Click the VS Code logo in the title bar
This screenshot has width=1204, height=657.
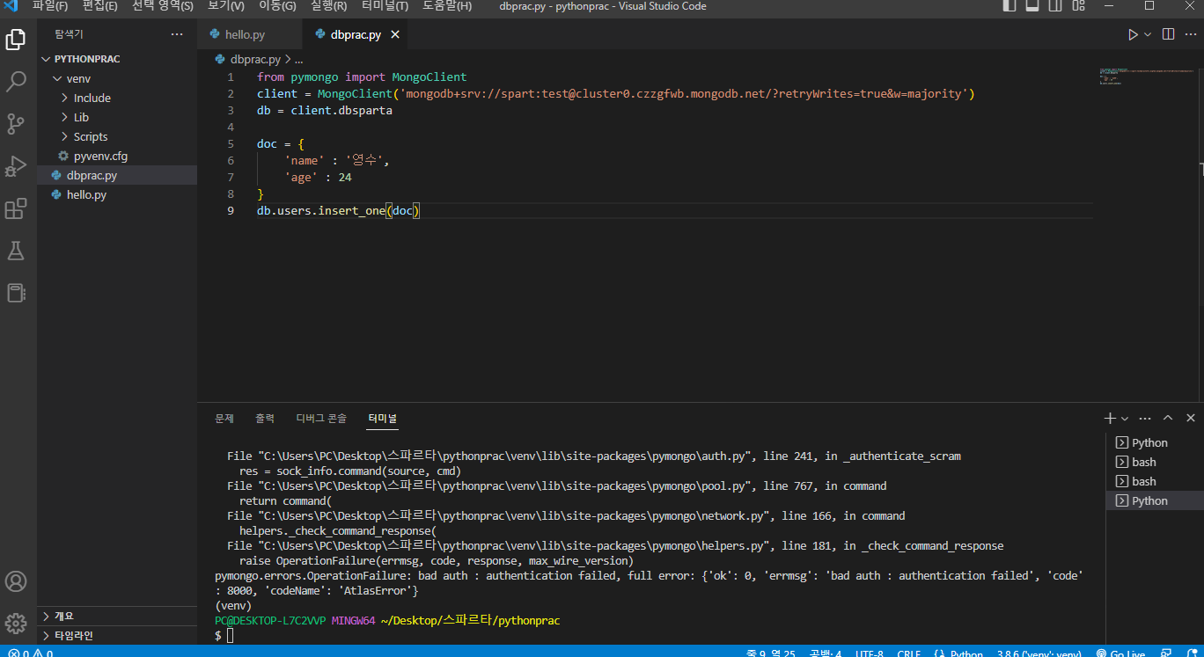pyautogui.click(x=11, y=6)
